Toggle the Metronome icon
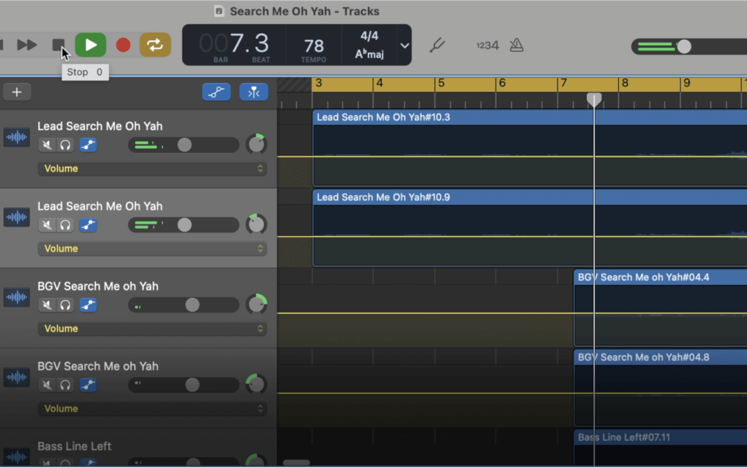 (x=517, y=45)
